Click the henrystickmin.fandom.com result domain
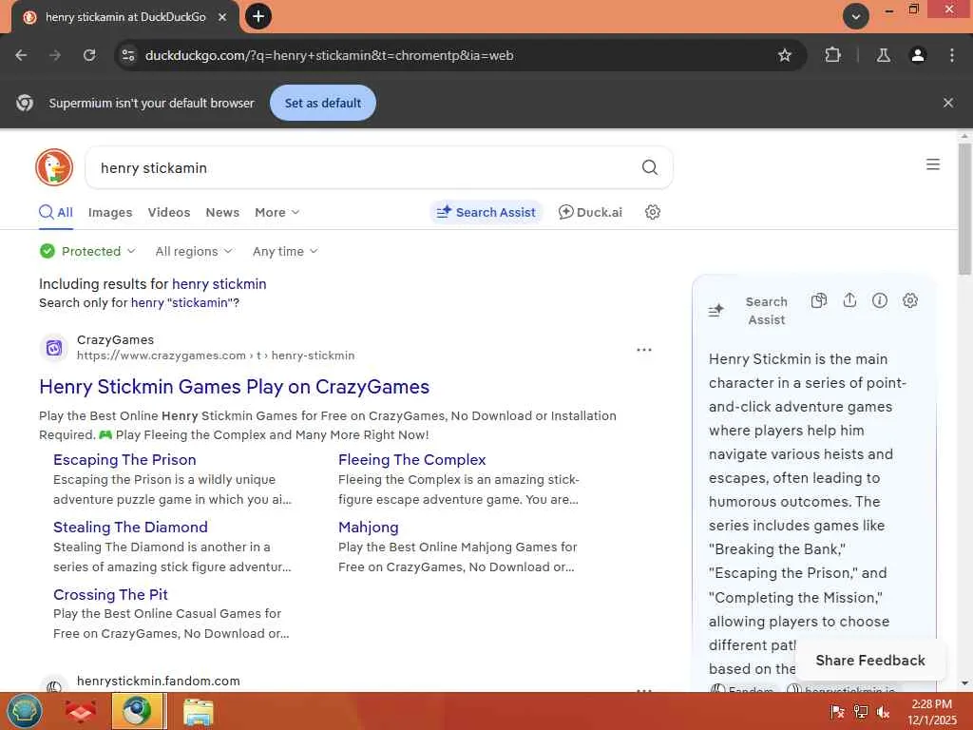This screenshot has width=973, height=730. (x=159, y=681)
